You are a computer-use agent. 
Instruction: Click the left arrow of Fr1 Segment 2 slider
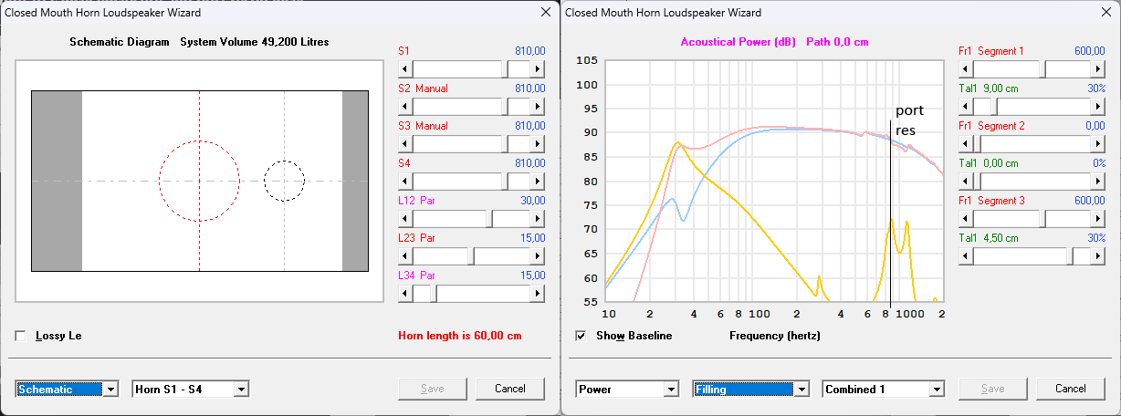coord(966,144)
